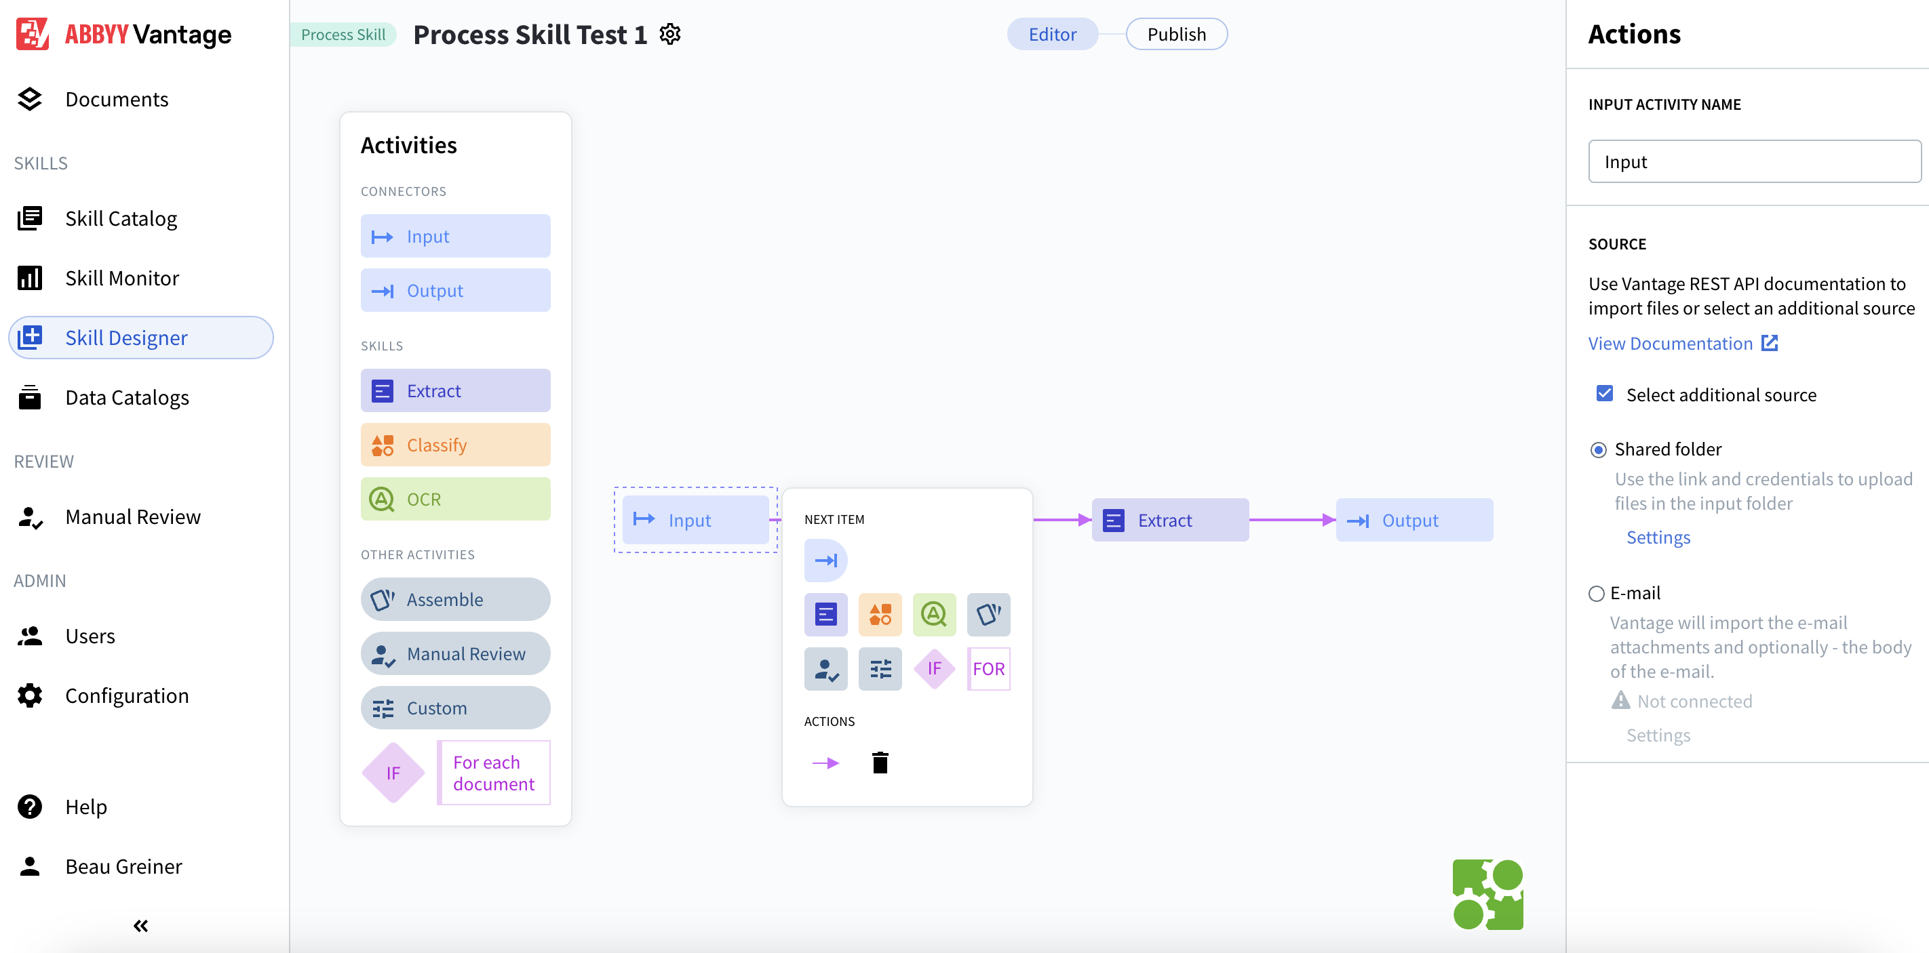The width and height of the screenshot is (1929, 953).
Task: Select the Extract icon in the Next item popup
Action: click(x=826, y=613)
